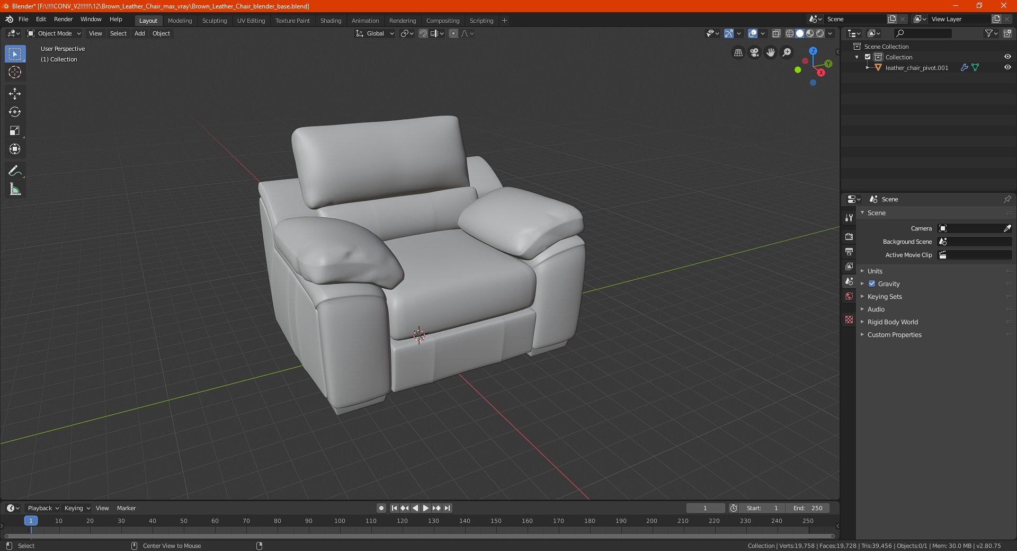This screenshot has width=1017, height=551.
Task: Open the Playback dropdown
Action: (x=43, y=508)
